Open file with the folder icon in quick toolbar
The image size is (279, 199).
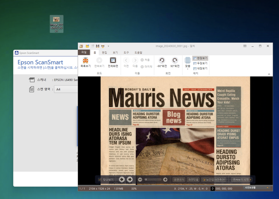(87, 46)
